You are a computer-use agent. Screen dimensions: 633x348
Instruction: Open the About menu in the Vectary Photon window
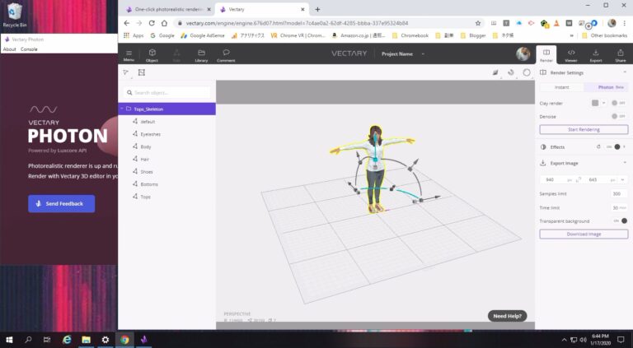point(9,49)
